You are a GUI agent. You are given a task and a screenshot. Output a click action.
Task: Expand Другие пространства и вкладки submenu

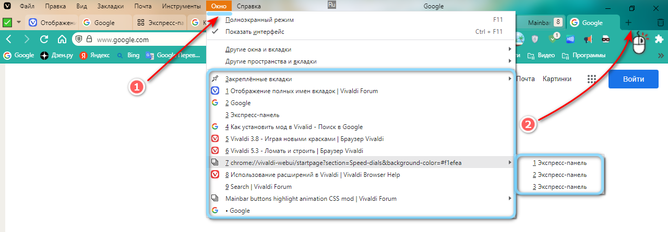(361, 61)
